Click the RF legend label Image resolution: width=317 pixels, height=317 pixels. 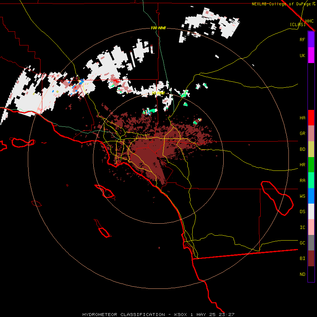[x=302, y=39]
